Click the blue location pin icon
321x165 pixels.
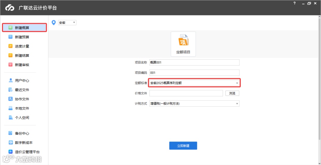pyautogui.click(x=54, y=23)
